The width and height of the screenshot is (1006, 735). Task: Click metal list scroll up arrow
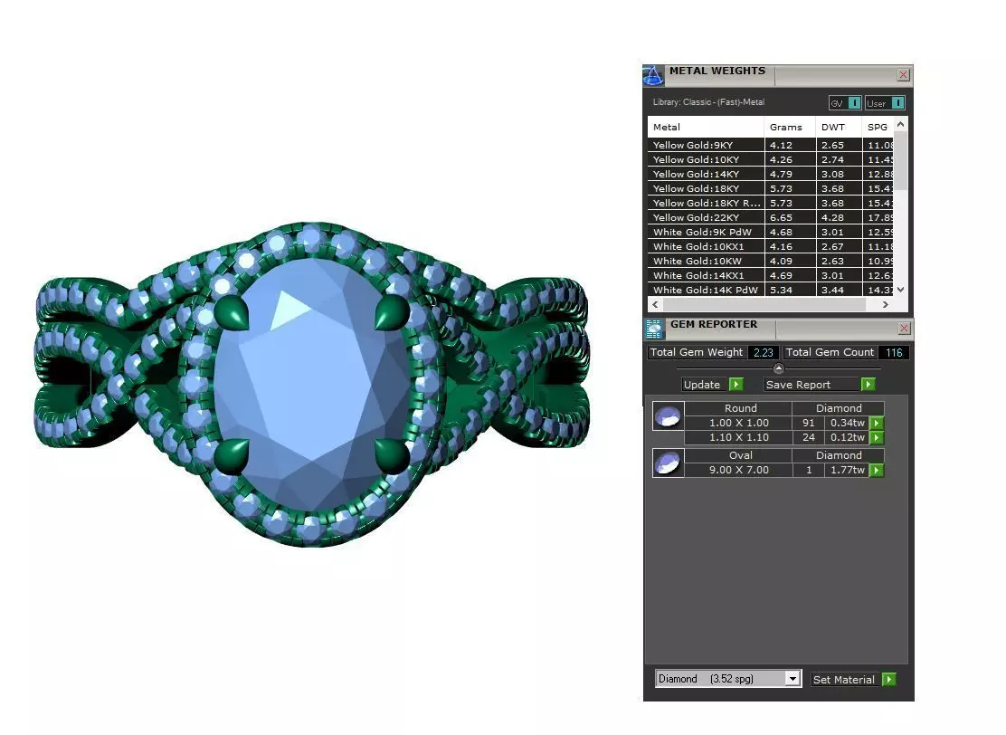(x=901, y=125)
